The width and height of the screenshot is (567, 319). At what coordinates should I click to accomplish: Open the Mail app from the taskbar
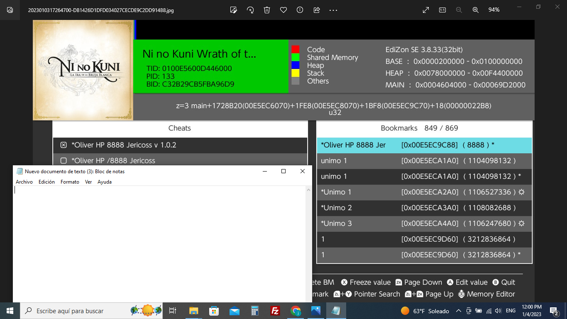(x=234, y=311)
